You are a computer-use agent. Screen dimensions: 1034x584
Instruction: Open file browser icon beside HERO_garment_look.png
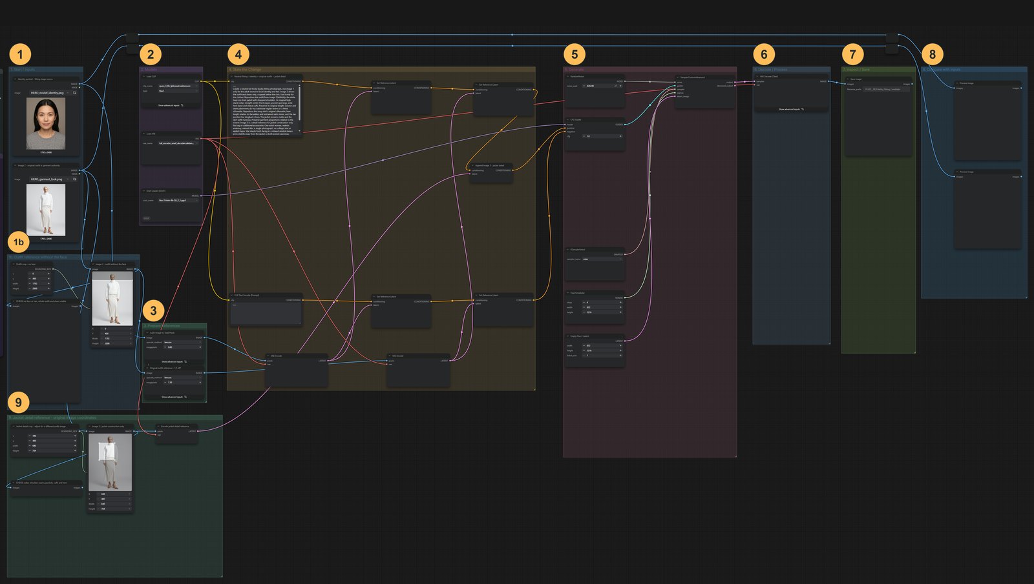tap(74, 179)
